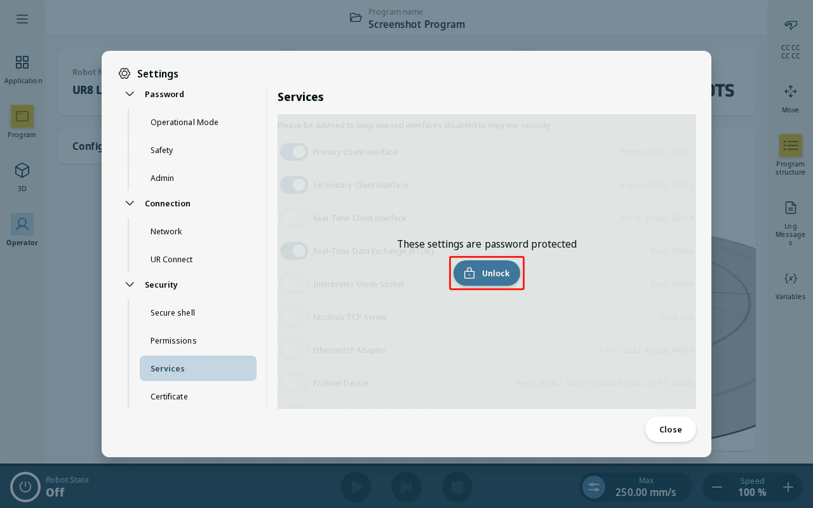Image resolution: width=813 pixels, height=508 pixels.
Task: Open the Variables icon
Action: pos(791,278)
